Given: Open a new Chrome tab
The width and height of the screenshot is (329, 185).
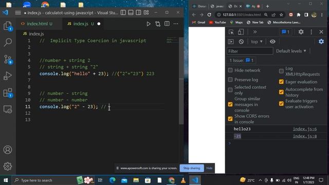Looking at the screenshot, I should pos(267,6).
